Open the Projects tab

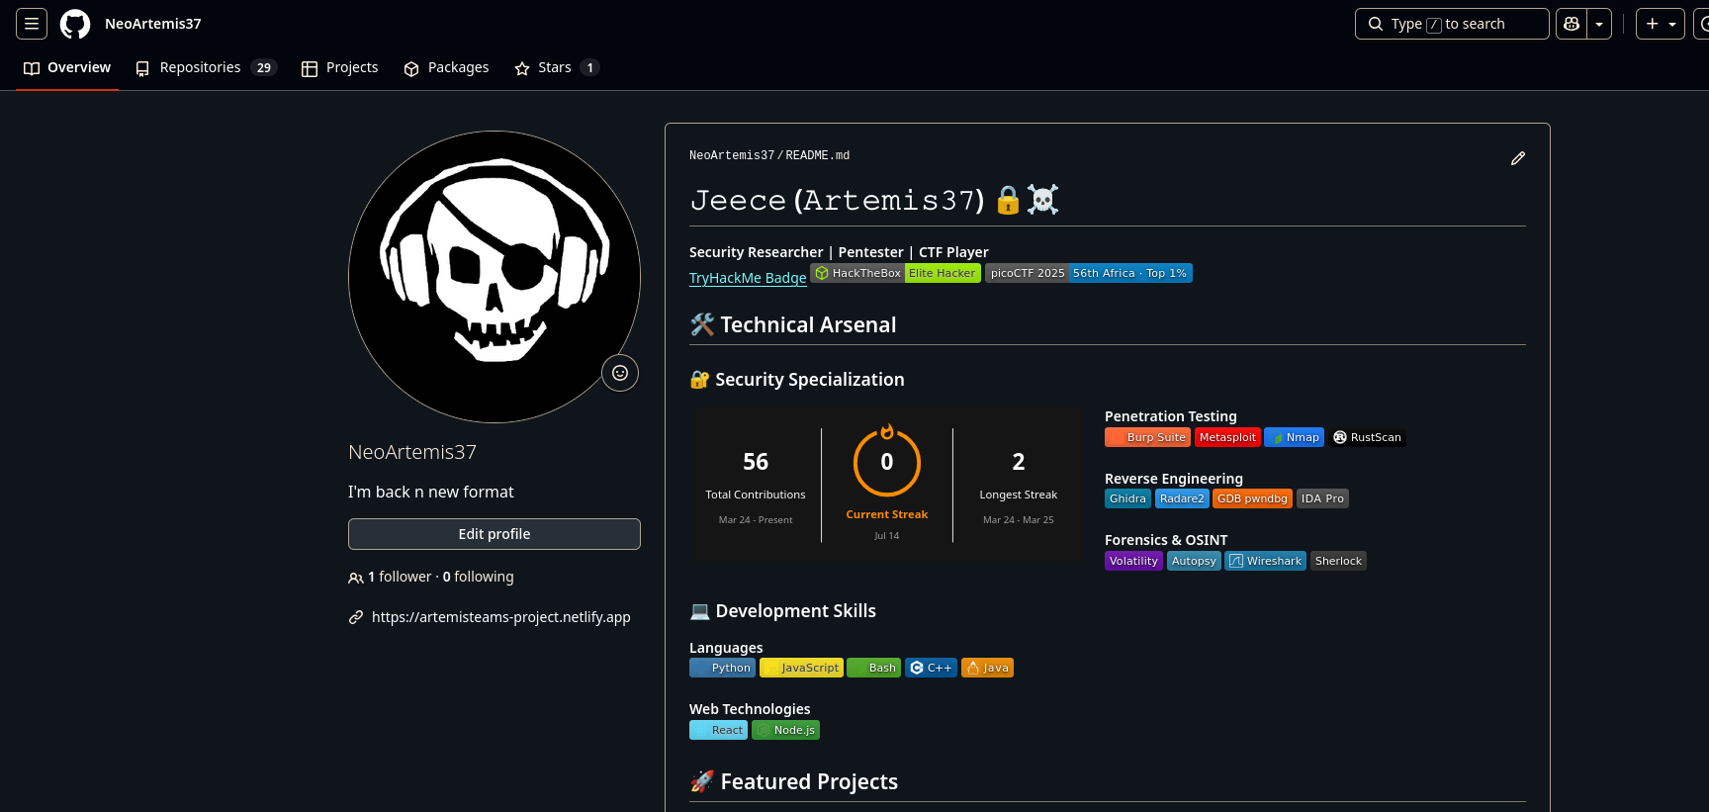pos(340,67)
